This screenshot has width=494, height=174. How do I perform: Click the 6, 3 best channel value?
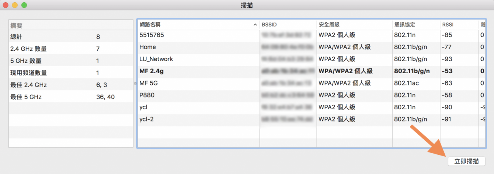pos(102,85)
